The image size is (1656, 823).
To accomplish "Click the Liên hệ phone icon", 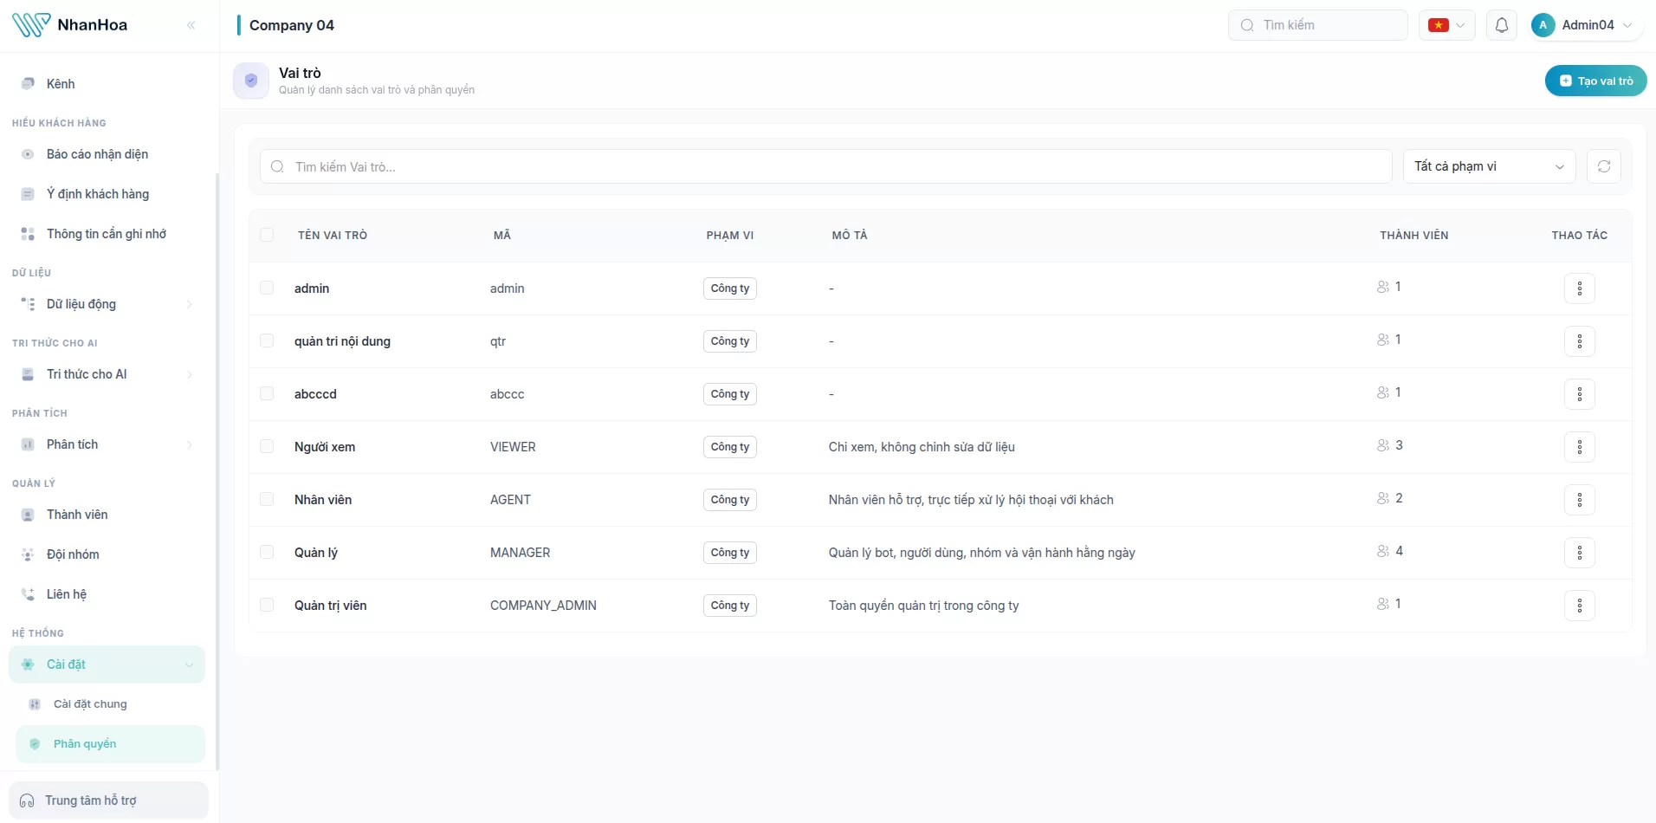I will tap(28, 594).
